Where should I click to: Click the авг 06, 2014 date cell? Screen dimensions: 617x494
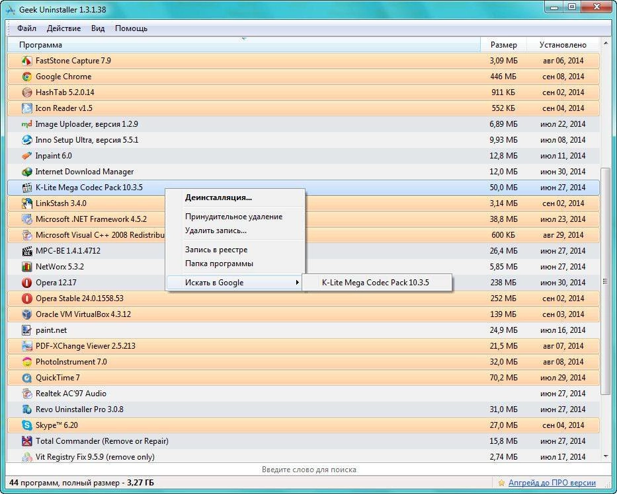[x=563, y=61]
